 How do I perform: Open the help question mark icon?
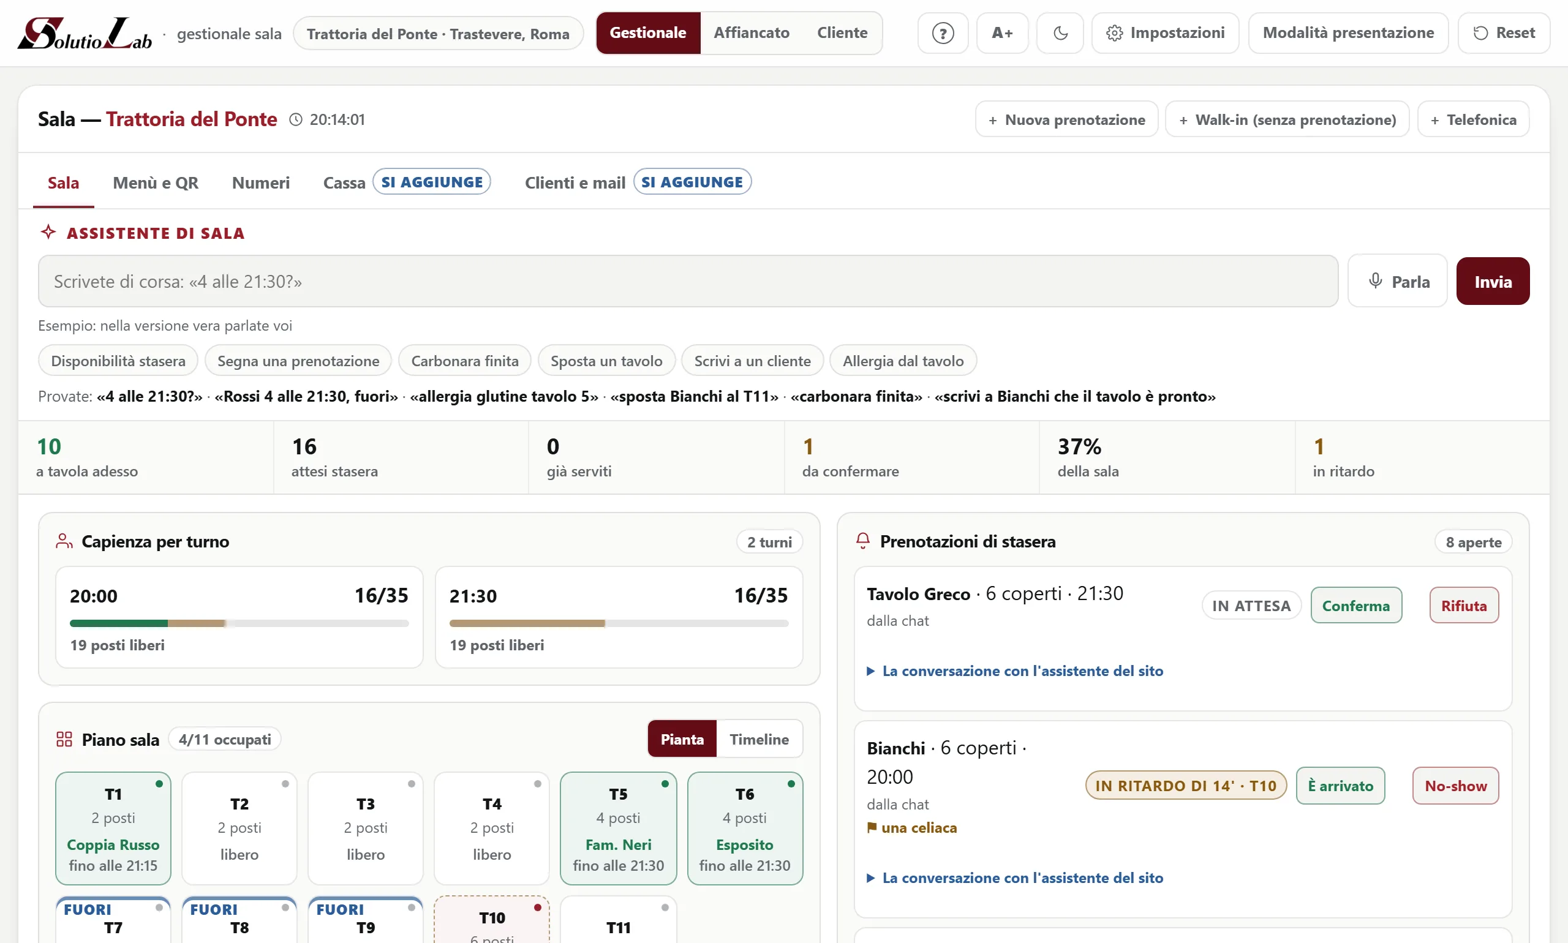pyautogui.click(x=943, y=33)
